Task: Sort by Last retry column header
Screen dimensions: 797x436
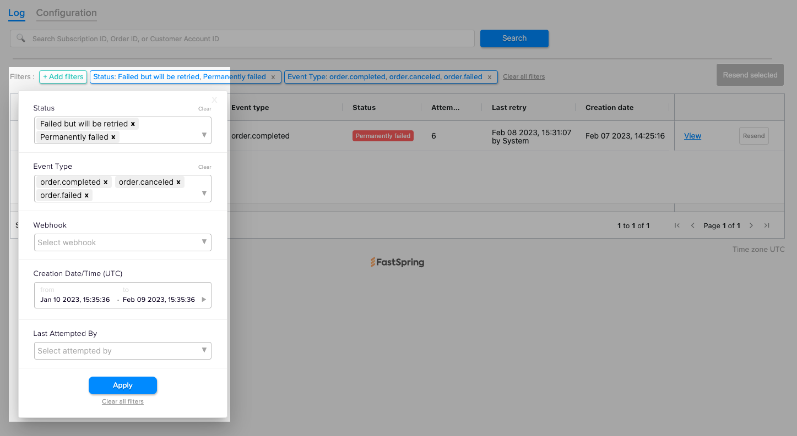Action: (x=509, y=108)
